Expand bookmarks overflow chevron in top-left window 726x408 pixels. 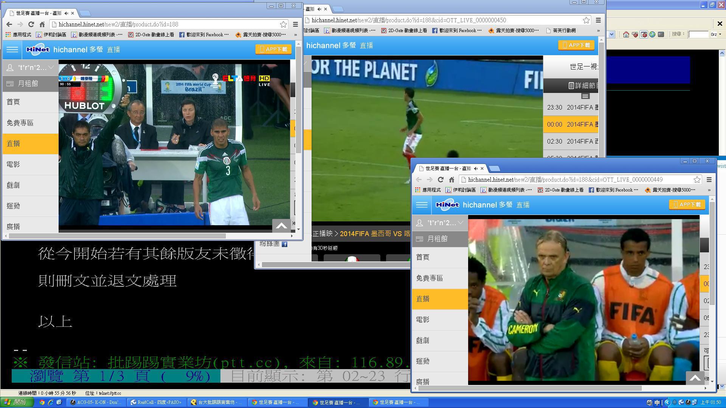click(295, 35)
